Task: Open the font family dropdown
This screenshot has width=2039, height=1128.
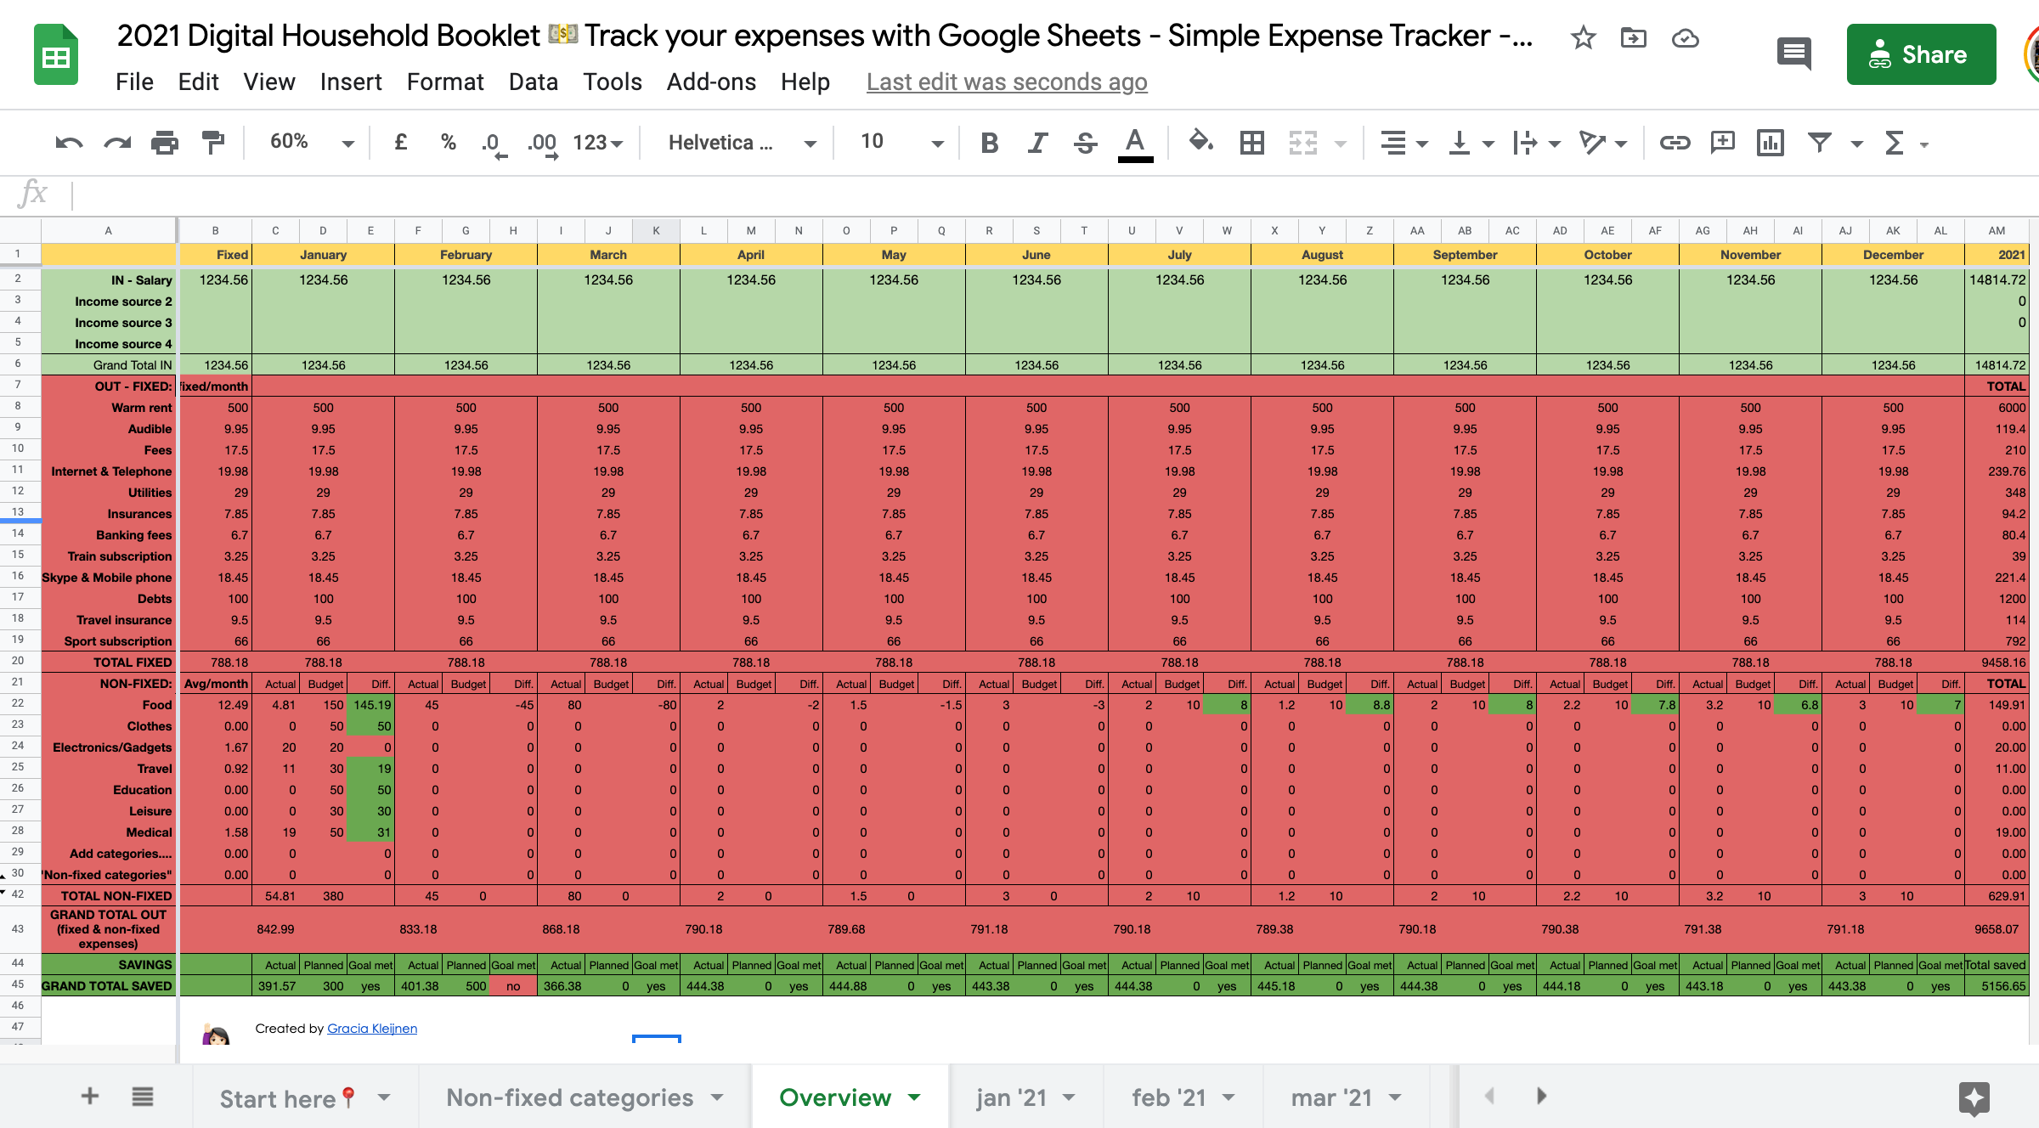Action: [x=737, y=142]
